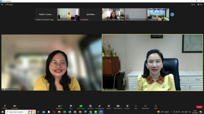Image resolution: width=204 pixels, height=114 pixels.
Task: Expand audio options arrow beside Unmute
Action: pyautogui.click(x=8, y=106)
